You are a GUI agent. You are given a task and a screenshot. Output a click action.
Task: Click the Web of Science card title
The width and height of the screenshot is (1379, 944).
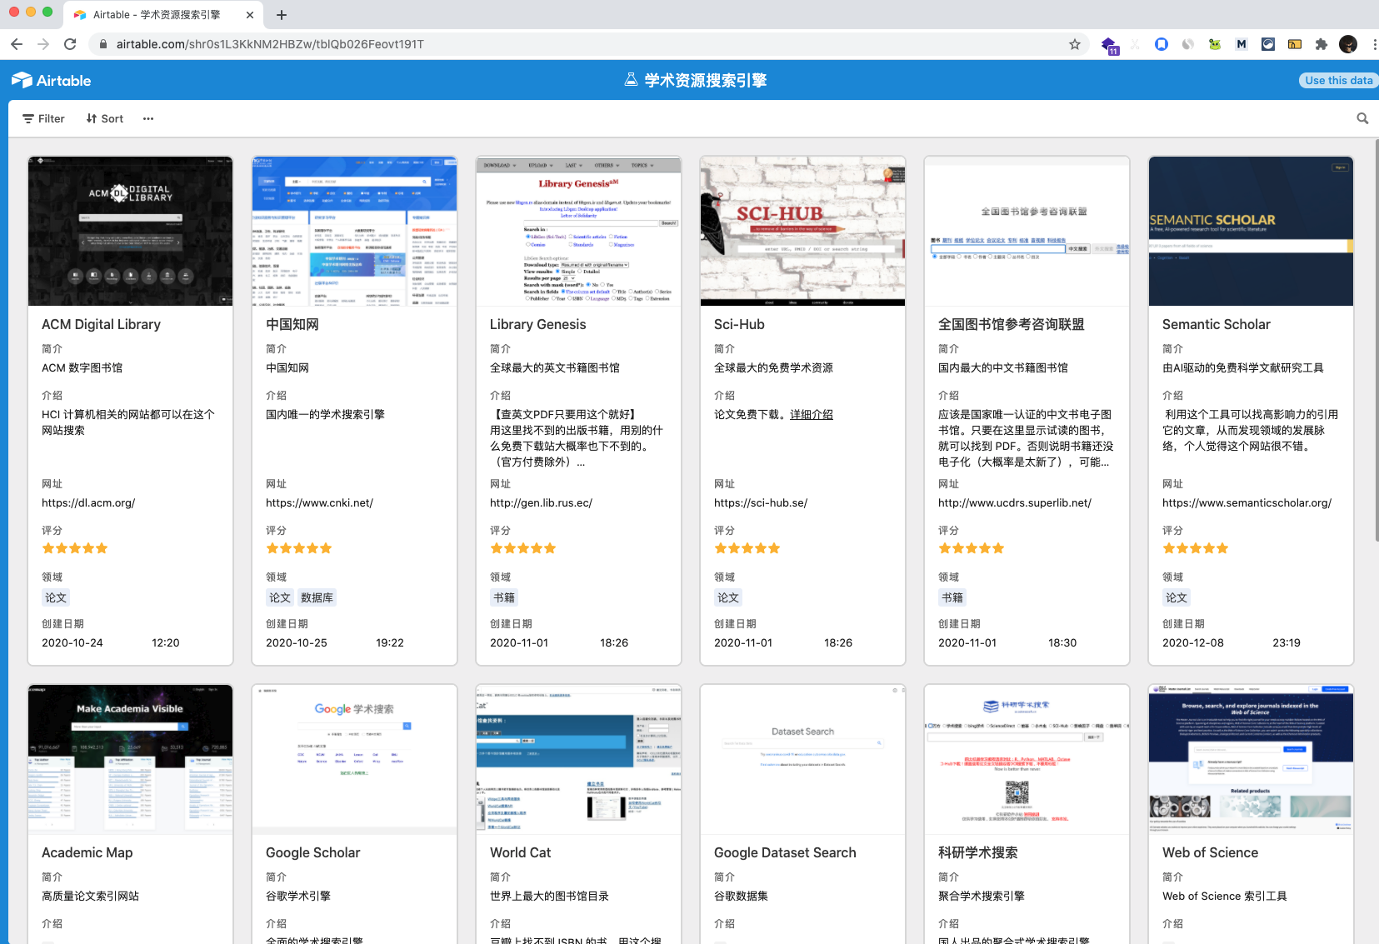tap(1210, 852)
